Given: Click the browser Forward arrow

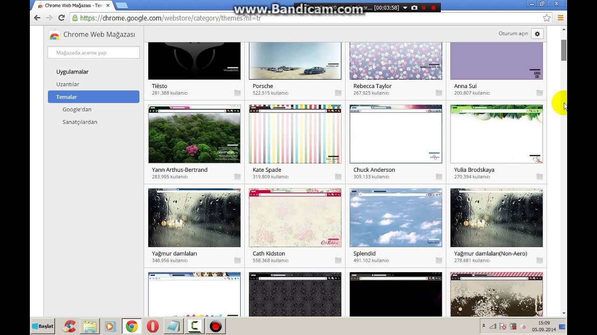Looking at the screenshot, I should (x=49, y=18).
